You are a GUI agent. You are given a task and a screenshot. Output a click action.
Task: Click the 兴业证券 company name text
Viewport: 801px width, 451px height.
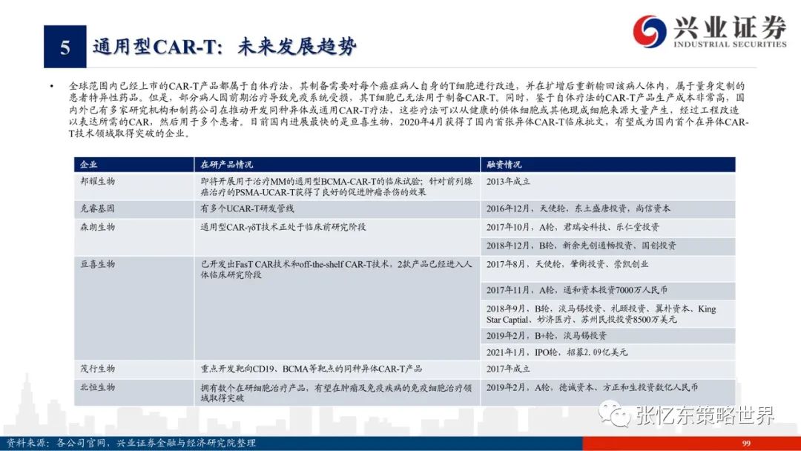[730, 27]
